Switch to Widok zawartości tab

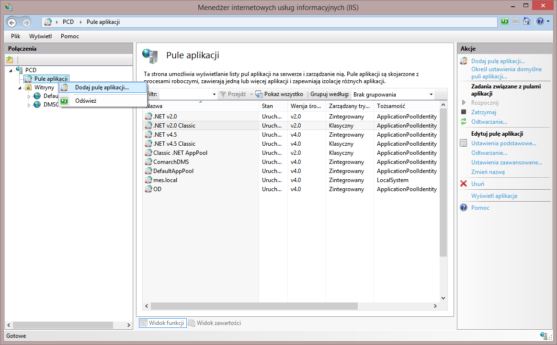215,323
